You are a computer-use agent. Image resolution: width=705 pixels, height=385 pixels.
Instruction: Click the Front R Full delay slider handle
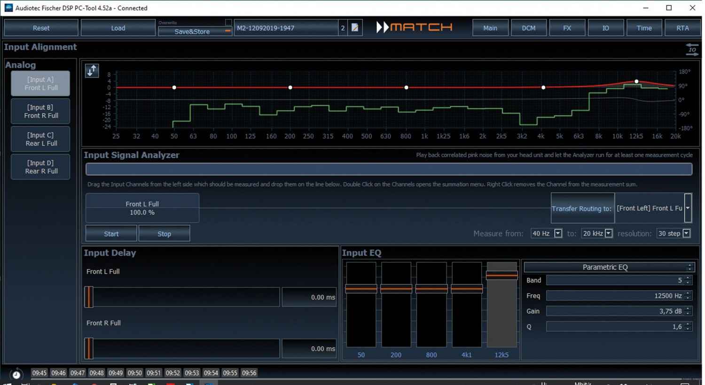pos(89,348)
